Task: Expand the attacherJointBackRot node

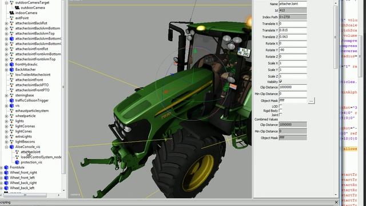Action: click(x=6, y=23)
